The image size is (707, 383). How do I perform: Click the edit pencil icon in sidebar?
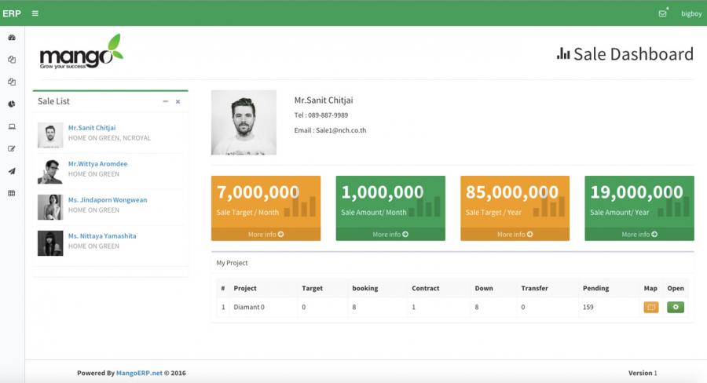coord(12,148)
